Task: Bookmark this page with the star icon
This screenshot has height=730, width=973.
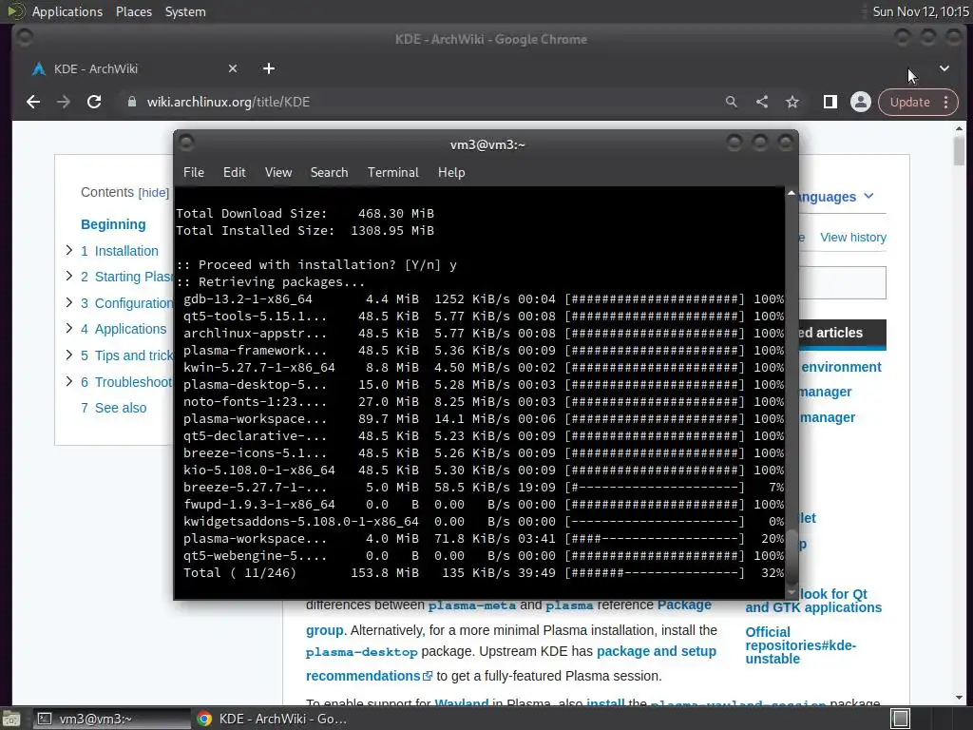Action: [x=792, y=102]
